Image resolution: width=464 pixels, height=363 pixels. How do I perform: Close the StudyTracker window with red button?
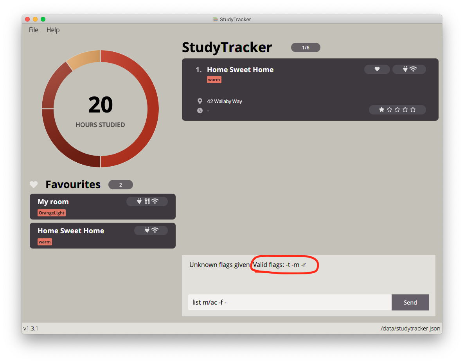27,19
